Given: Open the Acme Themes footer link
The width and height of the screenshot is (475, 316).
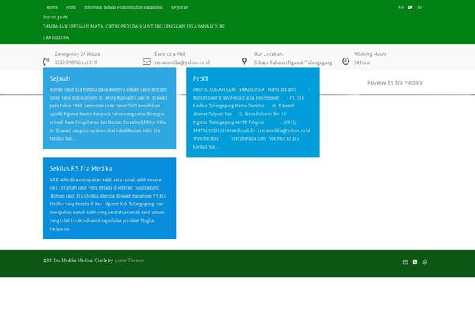Looking at the screenshot, I should click(129, 261).
